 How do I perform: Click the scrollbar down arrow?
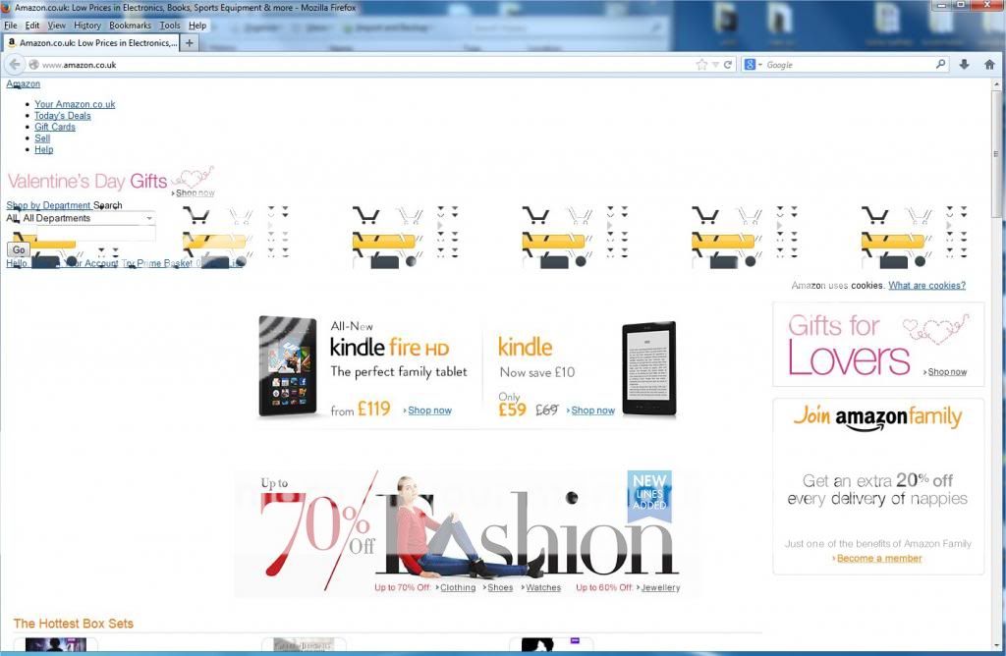pyautogui.click(x=996, y=645)
